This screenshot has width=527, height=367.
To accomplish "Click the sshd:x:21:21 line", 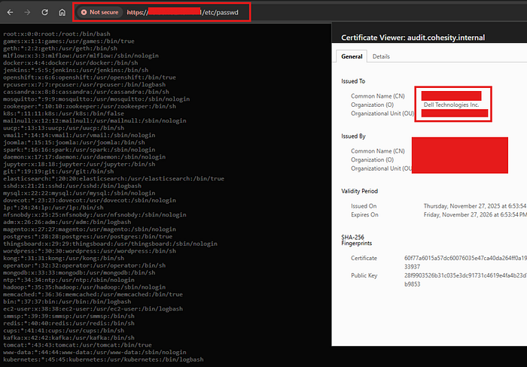I will click(x=72, y=186).
